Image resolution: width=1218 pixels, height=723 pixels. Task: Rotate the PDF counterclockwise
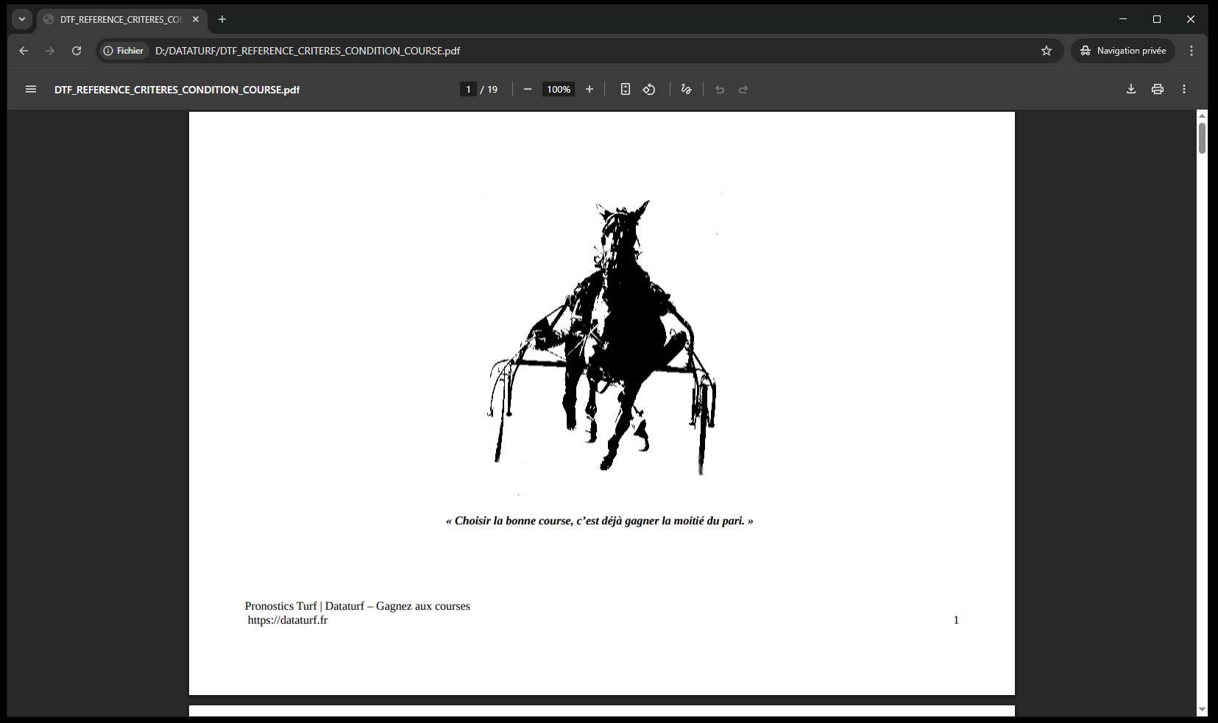pyautogui.click(x=649, y=90)
